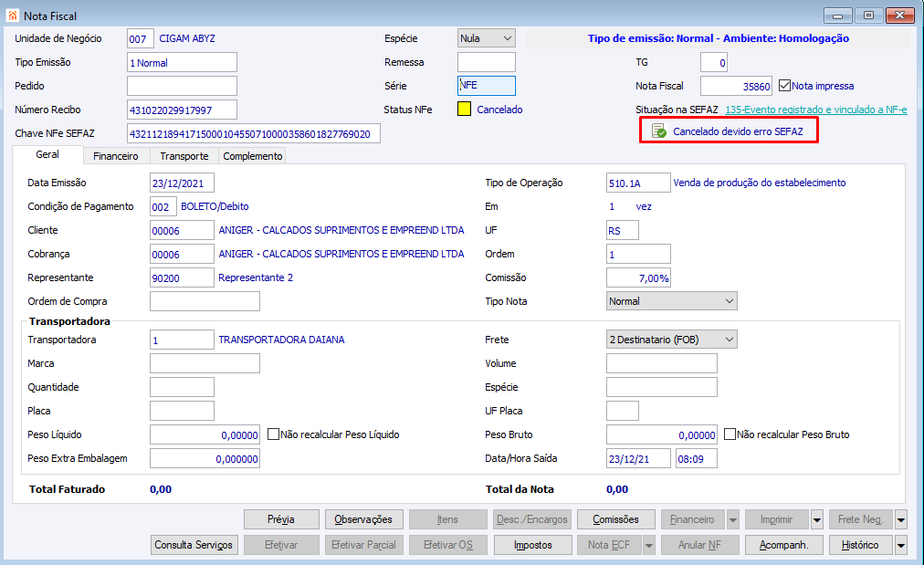Image resolution: width=924 pixels, height=565 pixels.
Task: Switch to the Financeiro tab
Action: coord(115,156)
